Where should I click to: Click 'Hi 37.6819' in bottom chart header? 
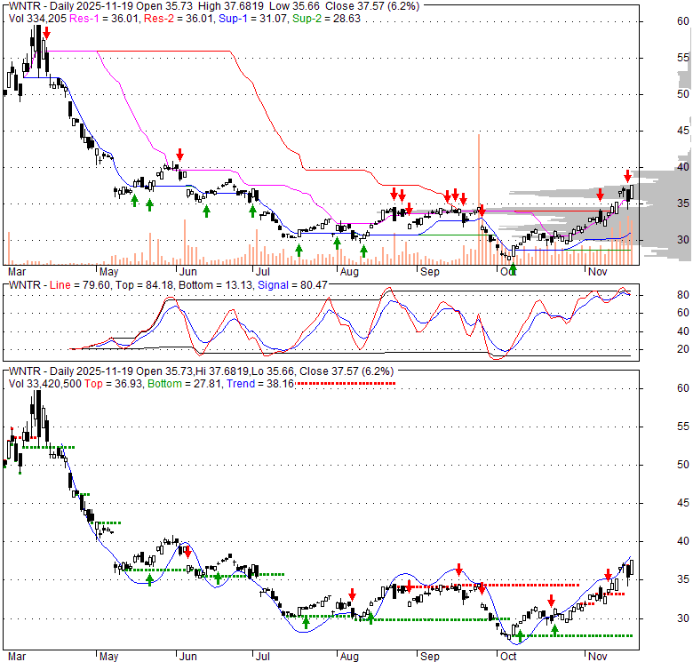pos(221,371)
